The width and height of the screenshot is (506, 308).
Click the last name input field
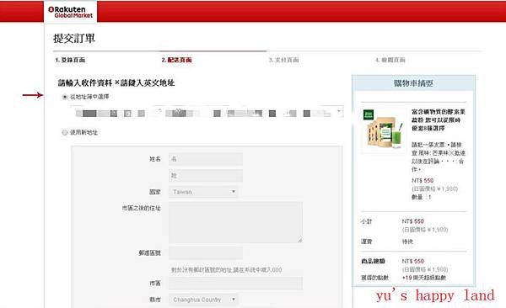[x=206, y=176]
